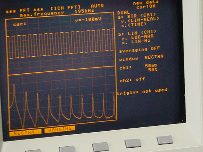This screenshot has width=203, height=152.
Task: Select the DUAL display mode label
Action: click(x=123, y=13)
